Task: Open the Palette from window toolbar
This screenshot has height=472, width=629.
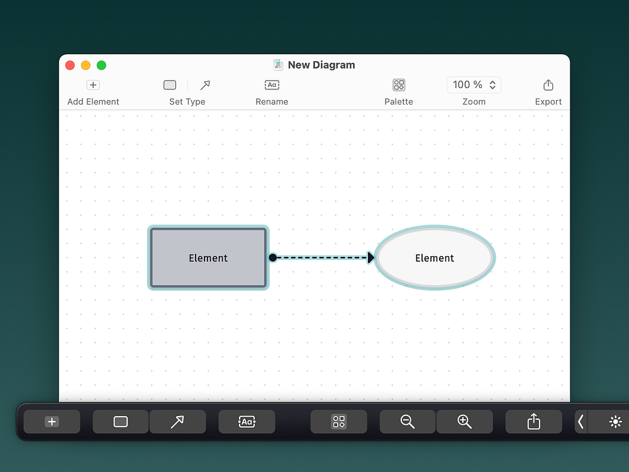Action: click(x=399, y=85)
